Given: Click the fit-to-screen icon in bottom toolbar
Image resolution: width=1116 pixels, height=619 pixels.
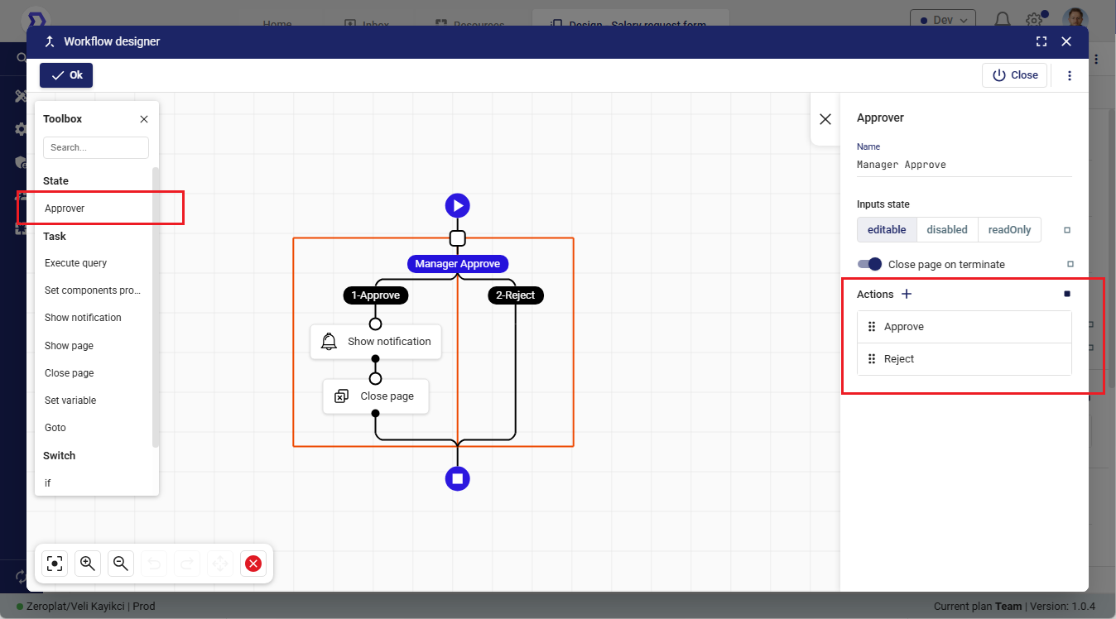Looking at the screenshot, I should pyautogui.click(x=55, y=564).
